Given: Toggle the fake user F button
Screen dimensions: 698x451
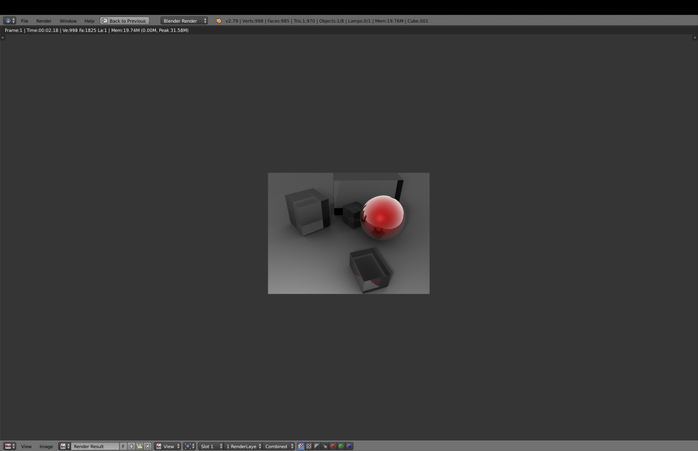Looking at the screenshot, I should coord(123,446).
